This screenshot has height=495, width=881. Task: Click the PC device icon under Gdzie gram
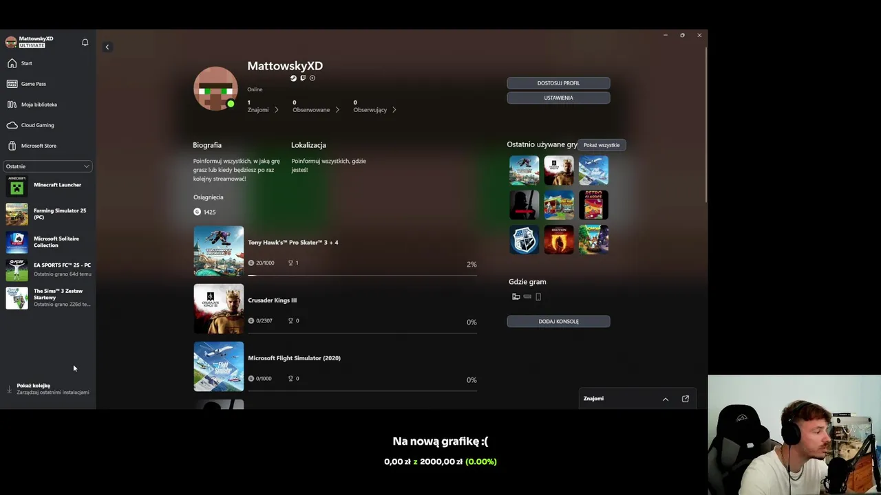pos(516,297)
